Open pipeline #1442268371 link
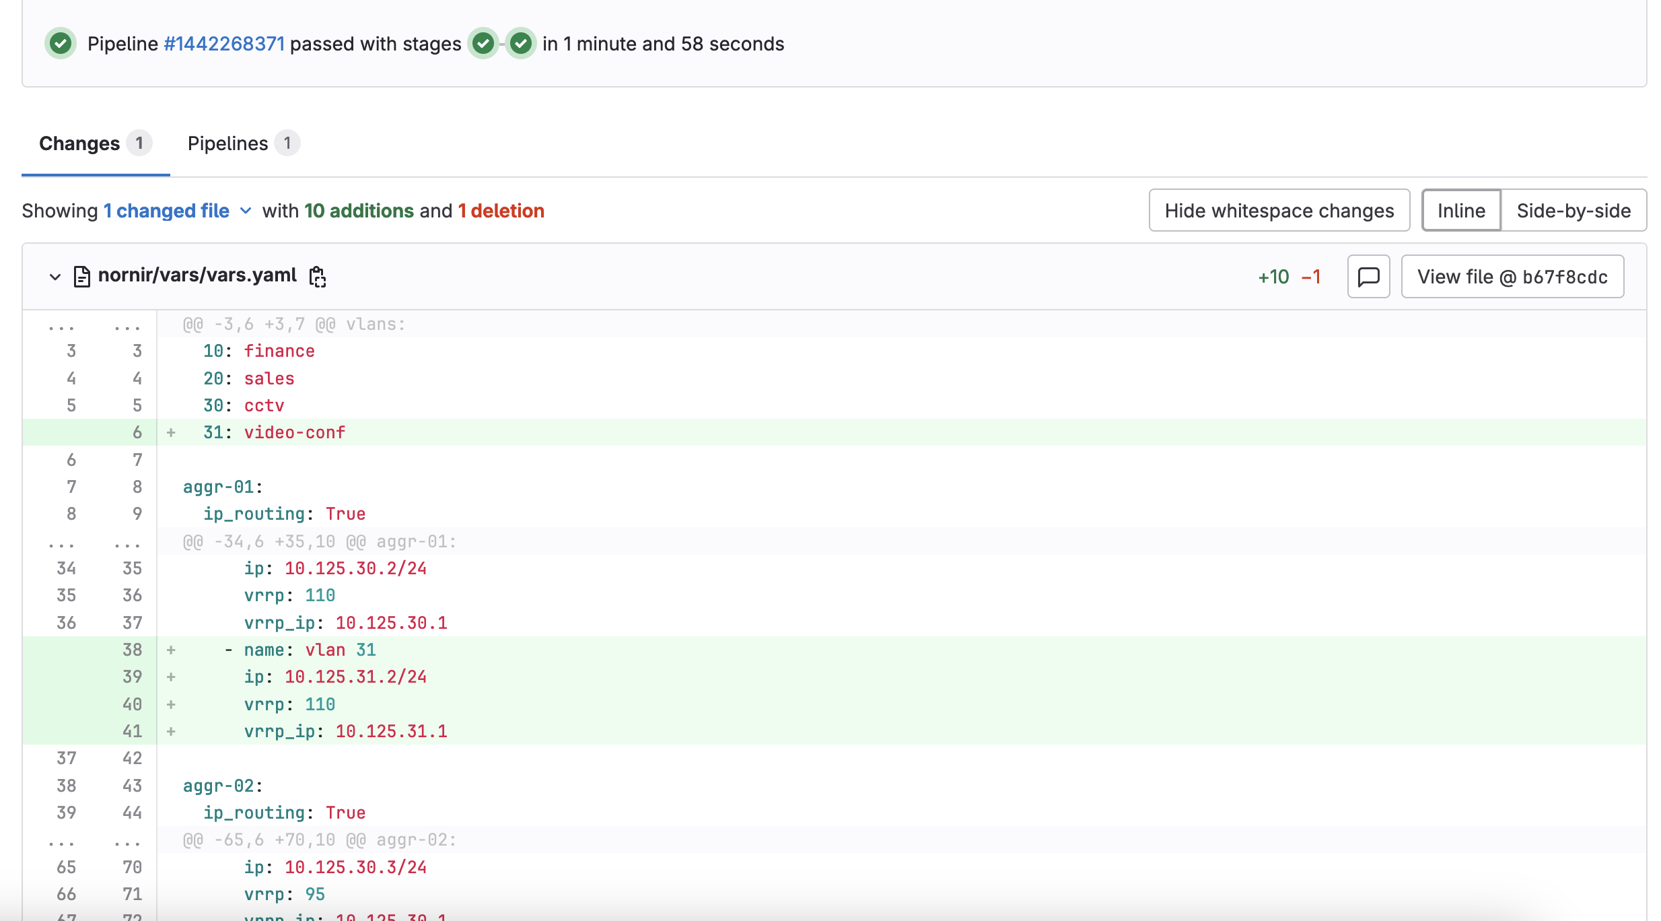The image size is (1661, 921). point(224,44)
